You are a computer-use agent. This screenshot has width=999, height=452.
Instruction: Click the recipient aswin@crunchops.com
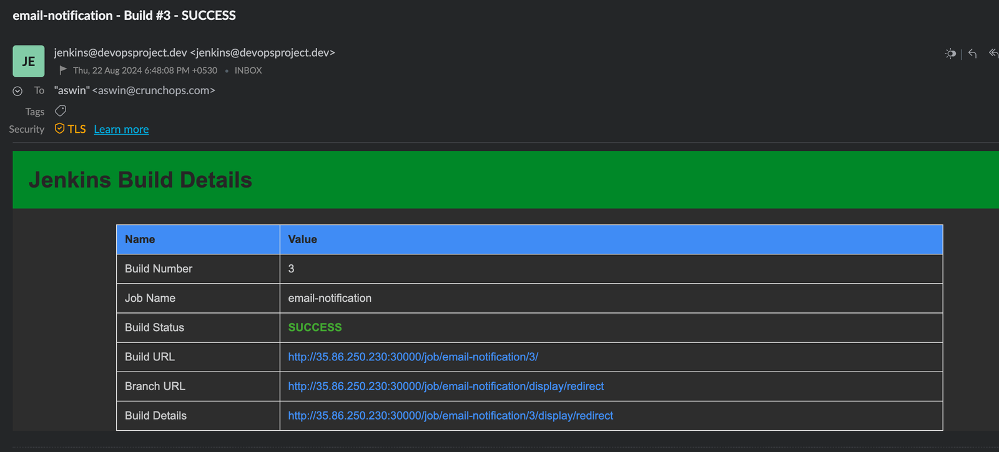click(134, 90)
